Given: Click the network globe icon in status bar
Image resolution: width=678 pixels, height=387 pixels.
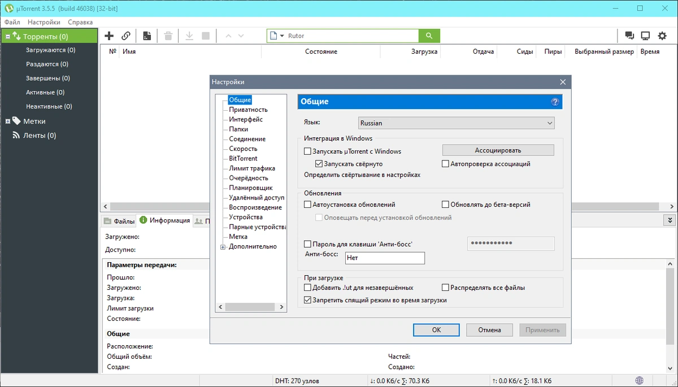Looking at the screenshot, I should 639,380.
